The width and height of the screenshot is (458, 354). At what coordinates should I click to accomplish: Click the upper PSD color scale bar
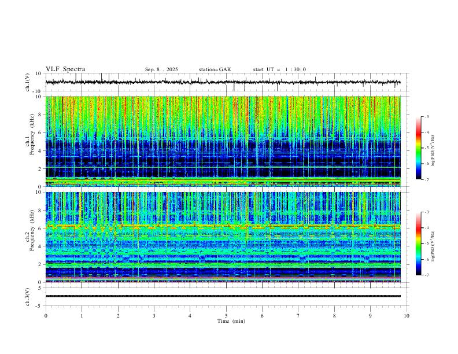[418, 148]
